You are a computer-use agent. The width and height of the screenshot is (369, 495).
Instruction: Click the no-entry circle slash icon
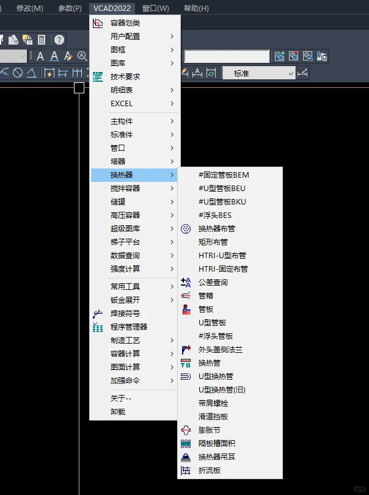[18, 73]
